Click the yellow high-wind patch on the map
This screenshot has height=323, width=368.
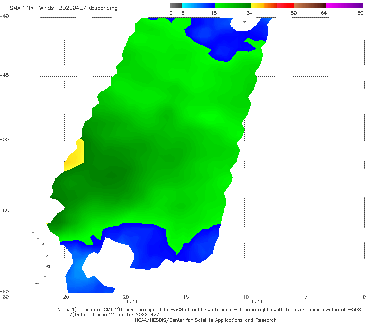[75, 157]
